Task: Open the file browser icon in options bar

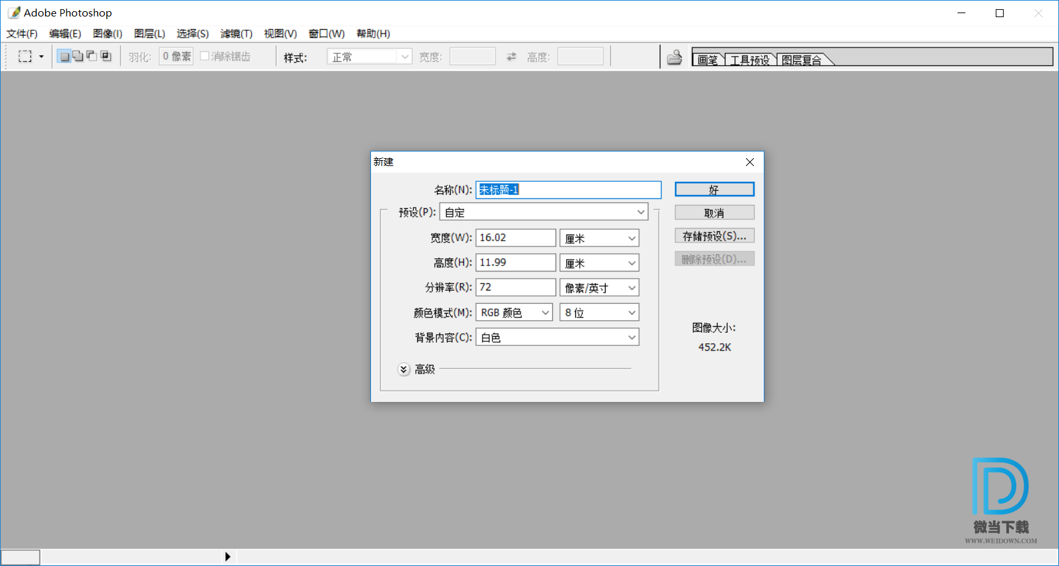Action: [x=674, y=58]
